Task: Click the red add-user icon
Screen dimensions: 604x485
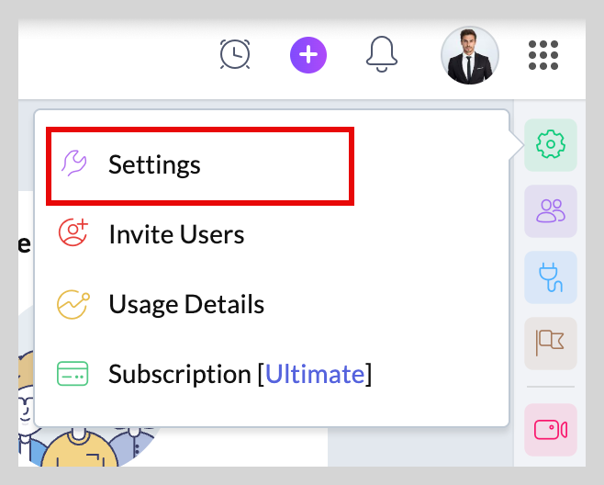Action: coord(73,232)
